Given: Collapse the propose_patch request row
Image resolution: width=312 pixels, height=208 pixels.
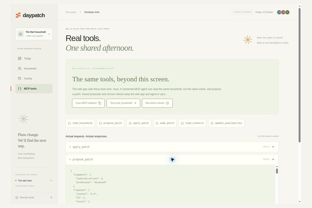Looking at the screenshot, I should pyautogui.click(x=172, y=160).
